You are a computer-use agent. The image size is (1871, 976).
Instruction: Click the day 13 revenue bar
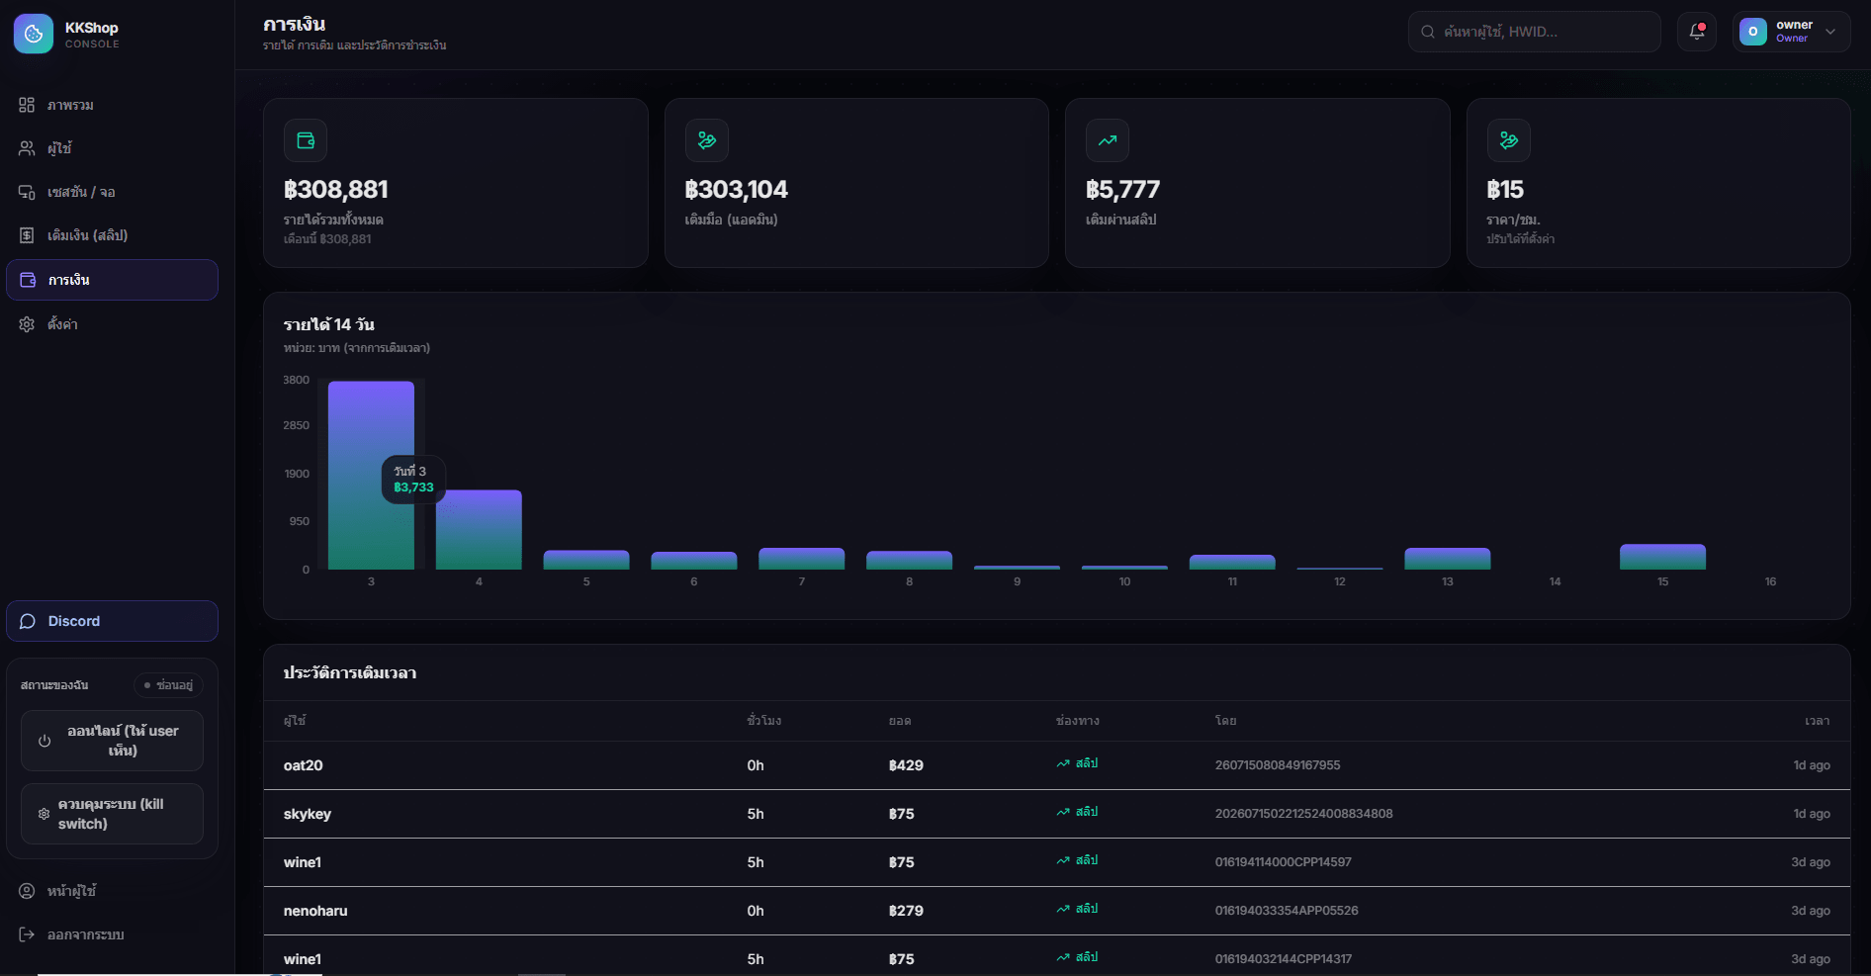1448,559
